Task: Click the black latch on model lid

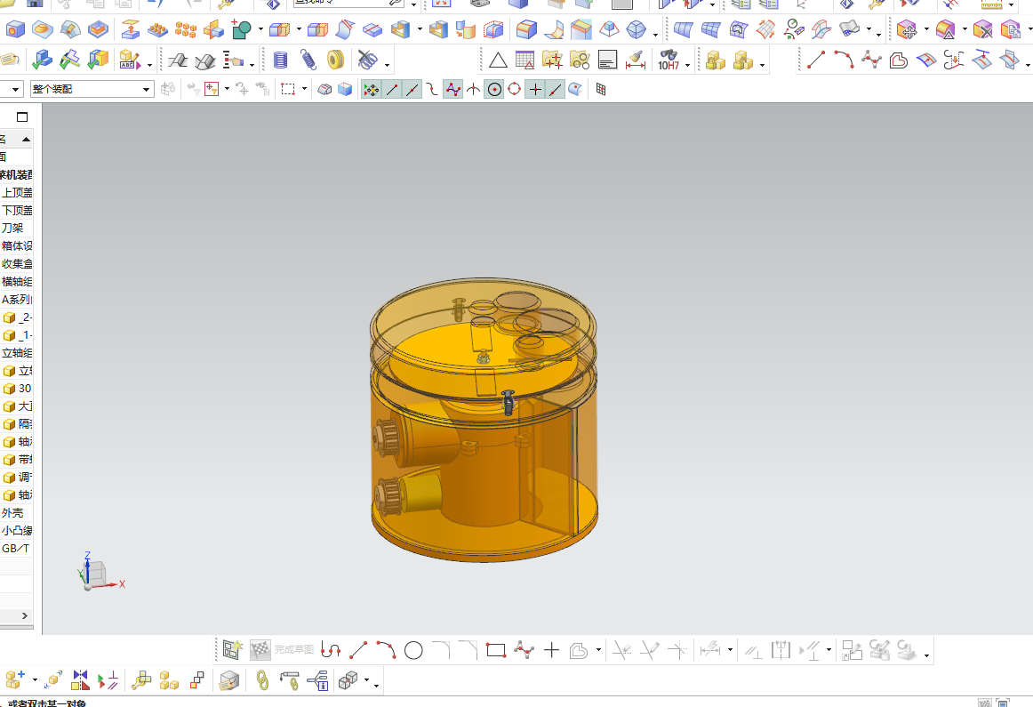Action: click(508, 402)
